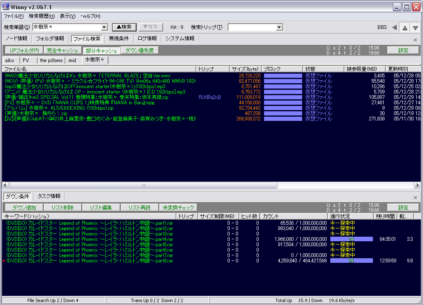Expand the 検索単語 dropdown list
The image size is (423, 305).
tap(104, 27)
